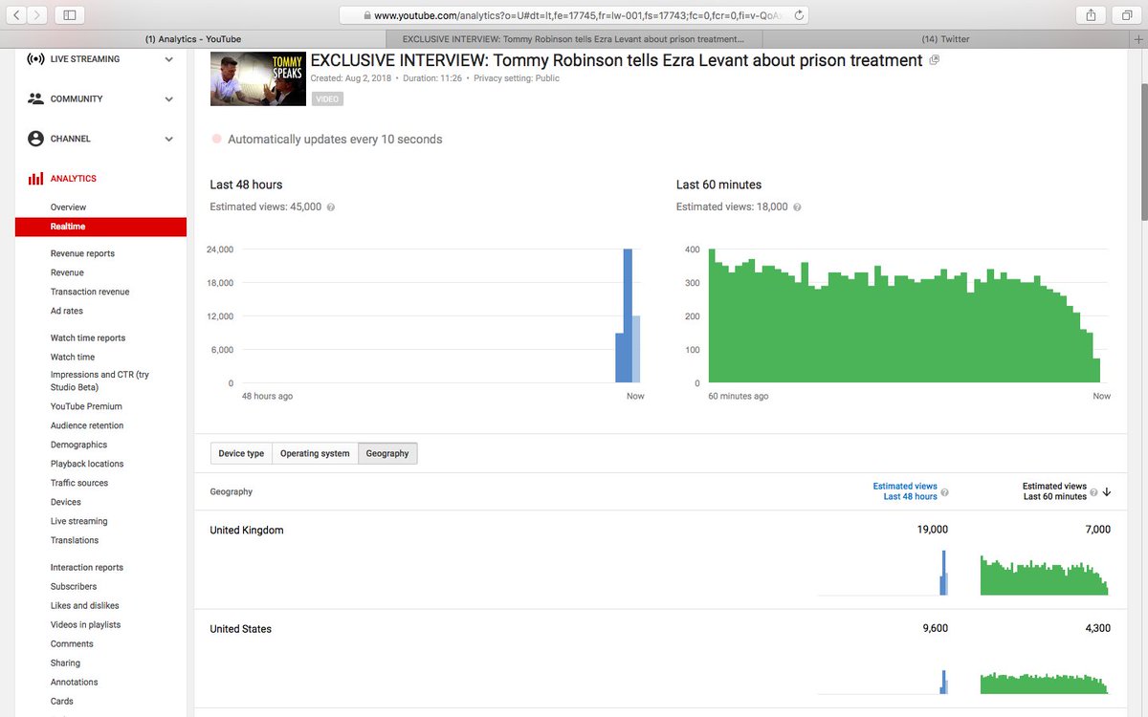Click the Live Streaming broadcast icon
Image resolution: width=1148 pixels, height=717 pixels.
[35, 59]
